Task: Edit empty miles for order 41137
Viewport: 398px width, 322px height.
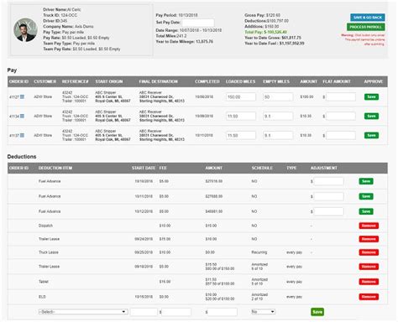Action: coord(278,135)
